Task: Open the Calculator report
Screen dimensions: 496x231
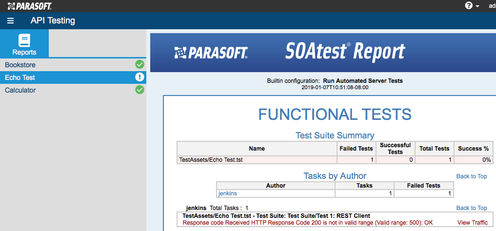Action: [x=73, y=90]
